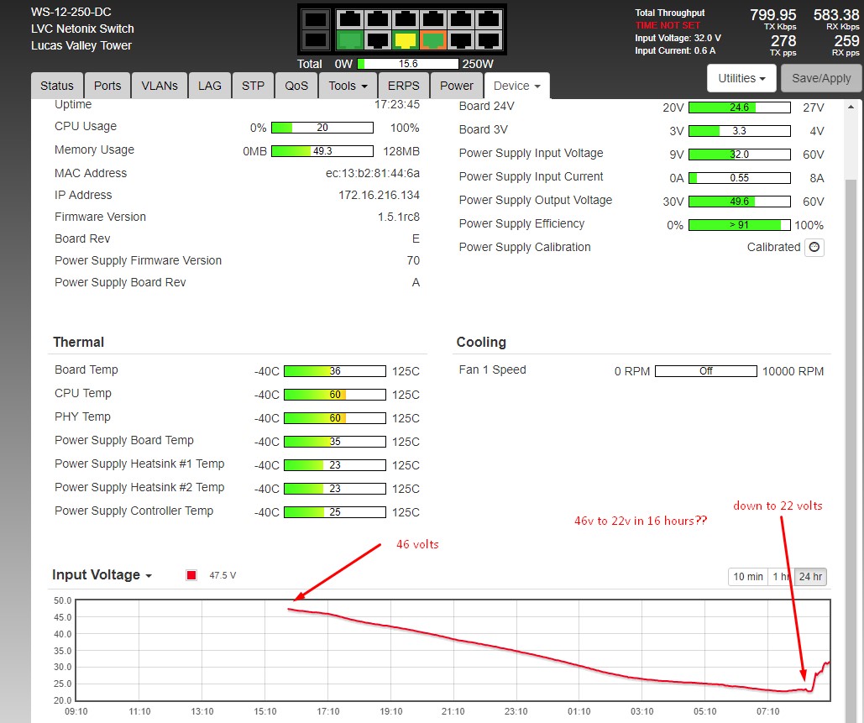The height and width of the screenshot is (723, 864).
Task: Click the yellow Ethernet port icon
Action: (406, 39)
